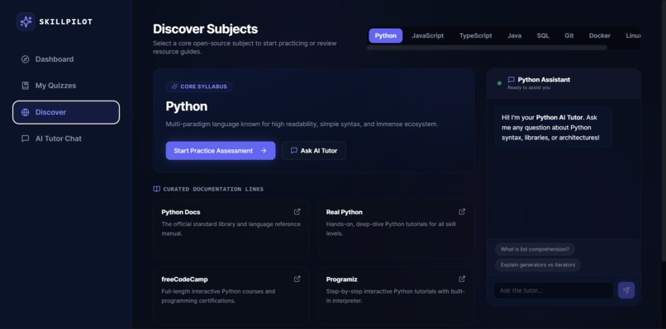Open the Python Docs resource card
This screenshot has height=329, width=666.
[231, 229]
